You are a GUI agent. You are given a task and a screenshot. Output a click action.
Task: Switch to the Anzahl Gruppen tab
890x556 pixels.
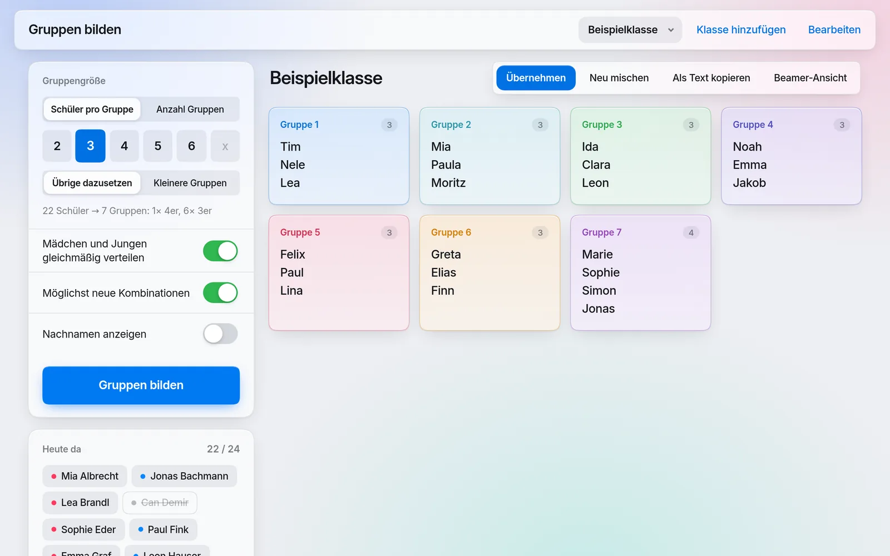tap(190, 110)
